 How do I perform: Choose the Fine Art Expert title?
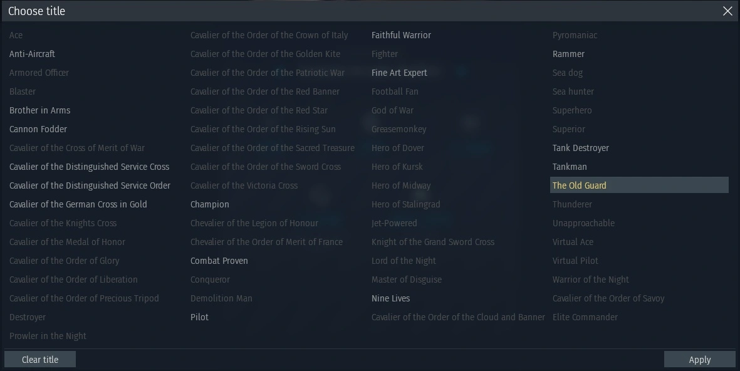coord(400,73)
